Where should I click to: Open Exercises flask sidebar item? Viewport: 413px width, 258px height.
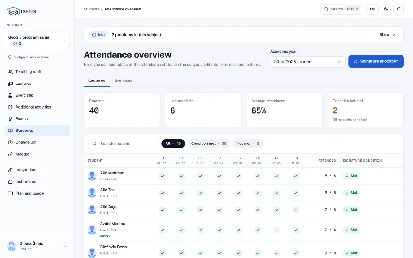(x=37, y=95)
